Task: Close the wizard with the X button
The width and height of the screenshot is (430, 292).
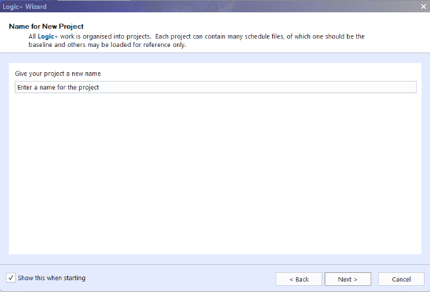Action: (x=423, y=6)
